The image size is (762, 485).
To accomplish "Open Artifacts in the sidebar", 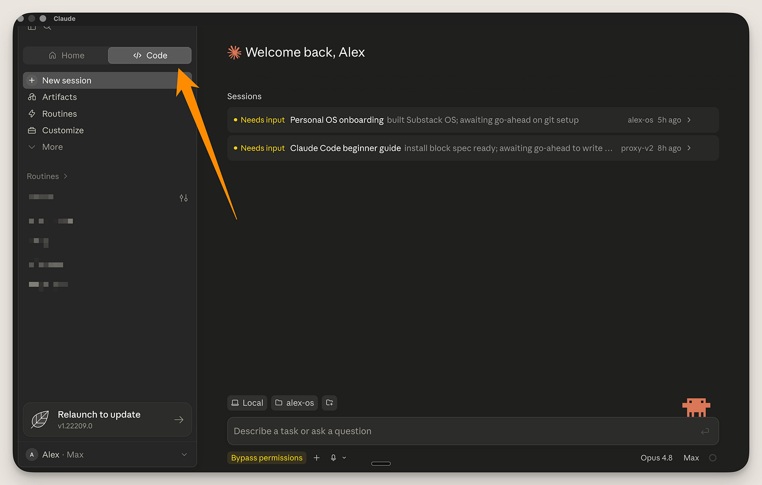I will pos(107,97).
